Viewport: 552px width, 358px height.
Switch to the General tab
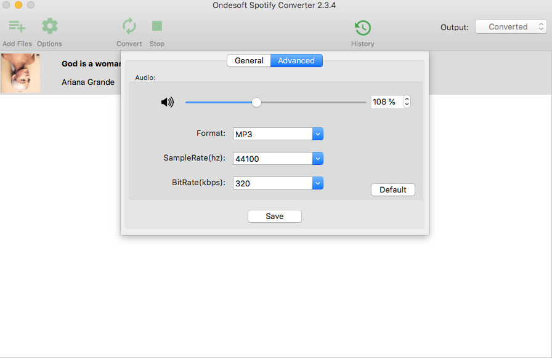point(249,60)
